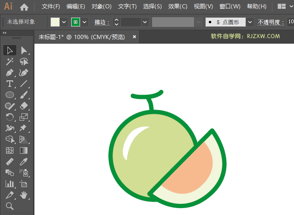Click the fill color swatch
The width and height of the screenshot is (294, 215).
pos(55,22)
